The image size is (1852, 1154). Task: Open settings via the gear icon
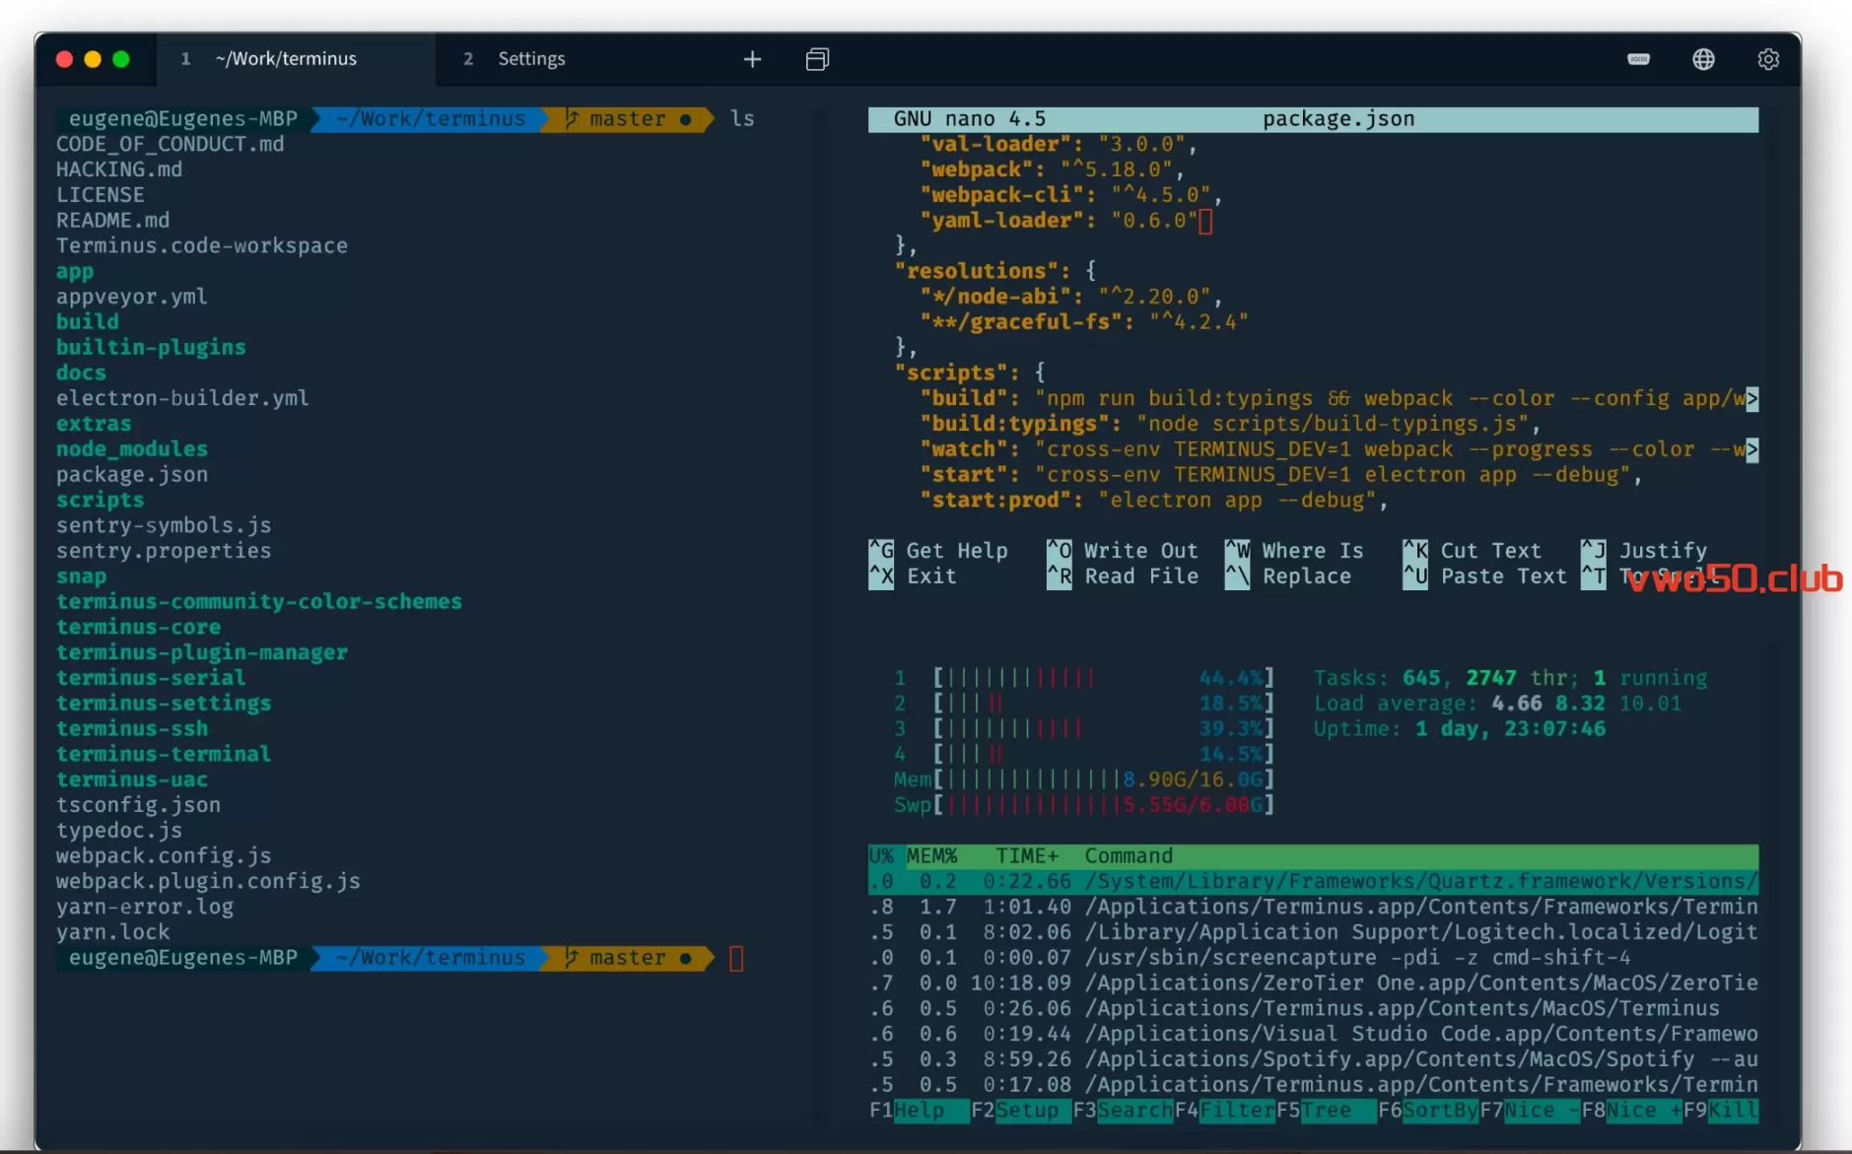(1768, 59)
